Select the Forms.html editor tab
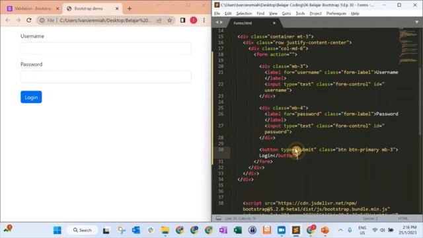The width and height of the screenshot is (423, 238). pos(254,23)
